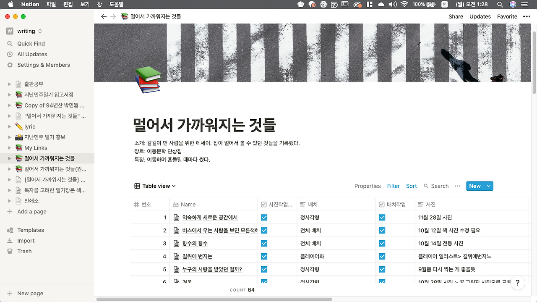Open Templates from the sidebar
This screenshot has height=302, width=537.
31,230
